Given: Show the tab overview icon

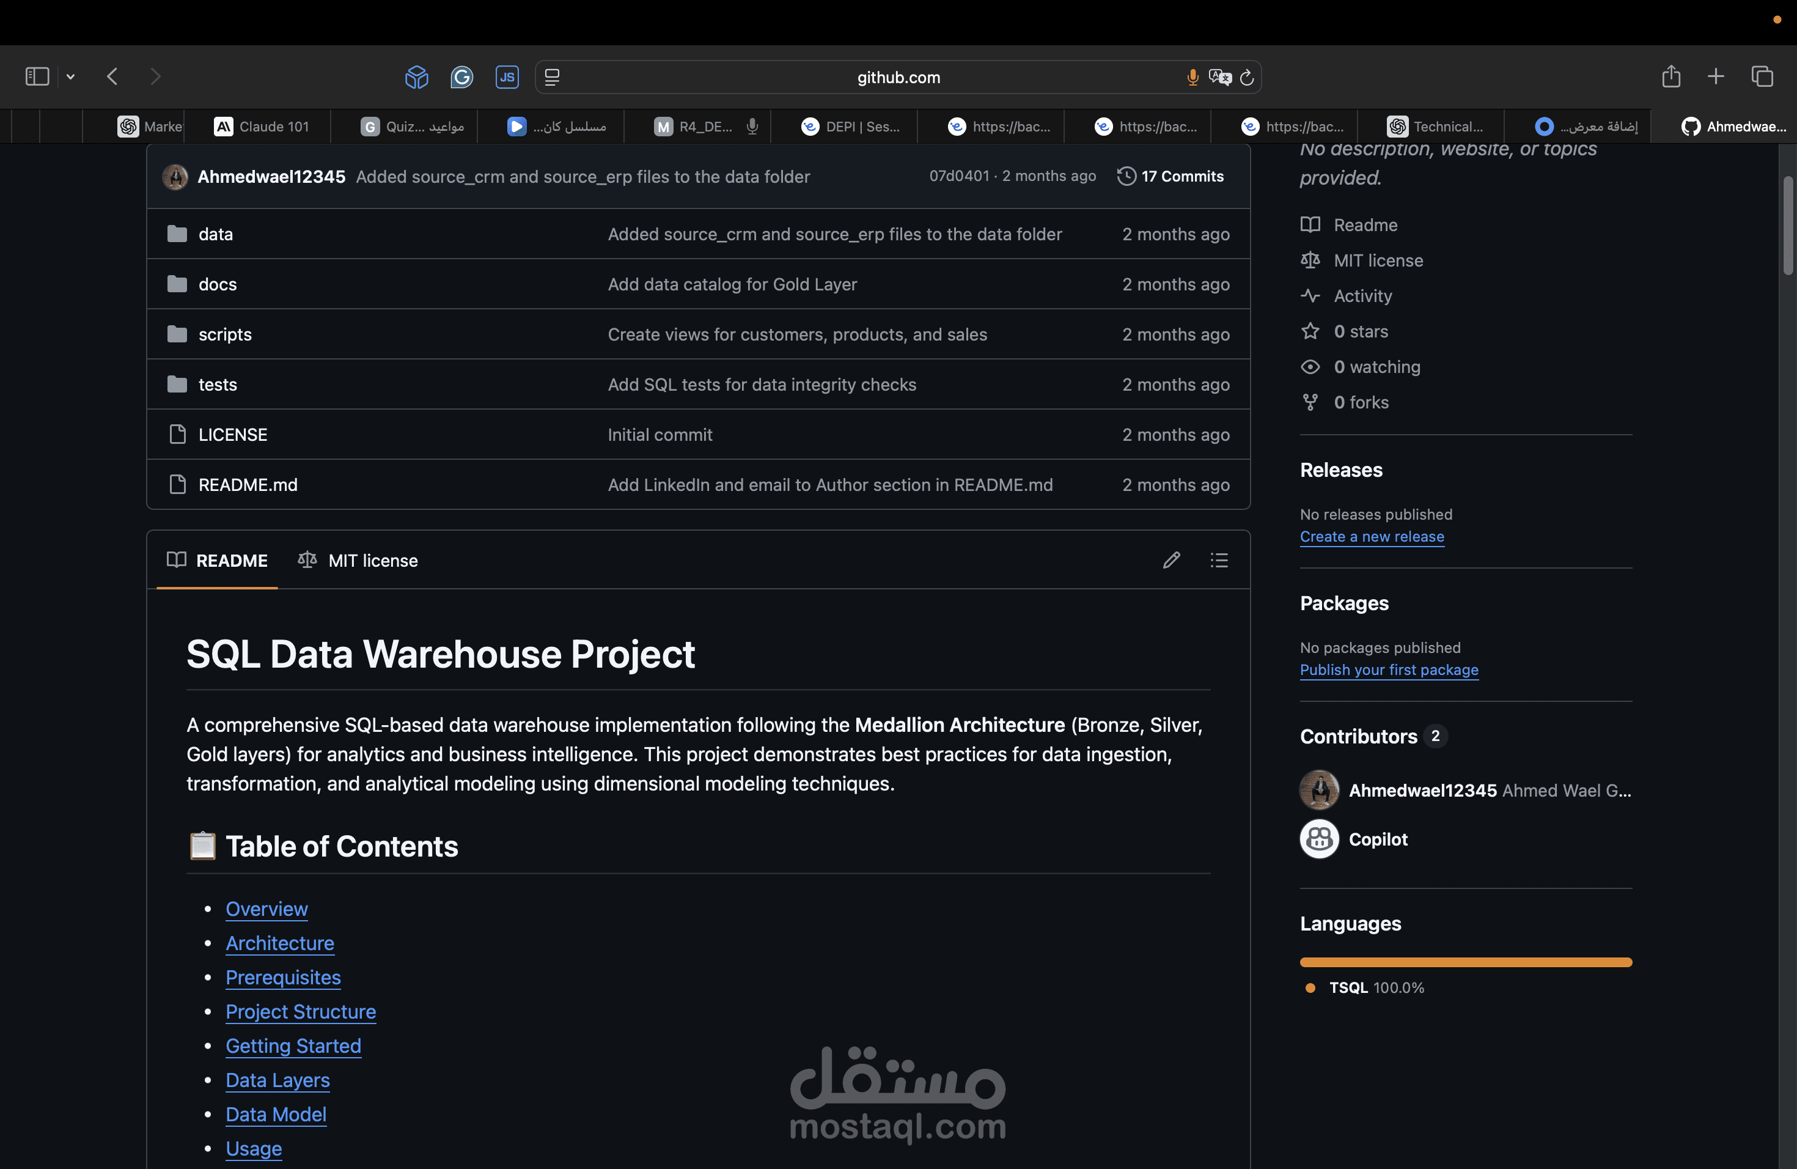Looking at the screenshot, I should point(1763,76).
